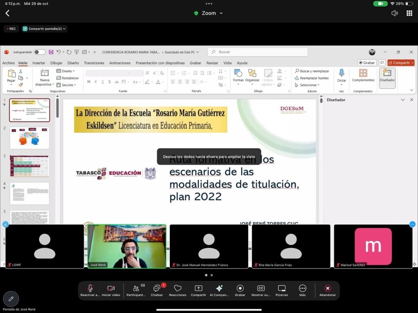Turn on camera with Iniciar video

point(111,289)
